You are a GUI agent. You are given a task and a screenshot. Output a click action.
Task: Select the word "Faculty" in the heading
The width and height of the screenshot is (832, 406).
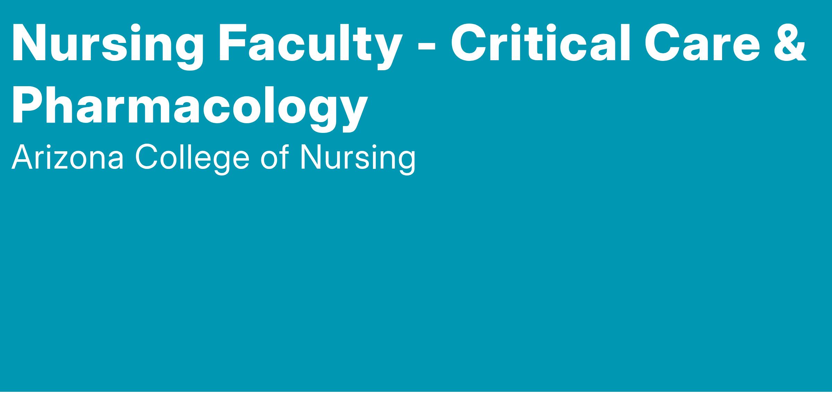point(310,44)
